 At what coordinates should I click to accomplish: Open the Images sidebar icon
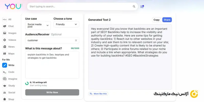[5, 33]
